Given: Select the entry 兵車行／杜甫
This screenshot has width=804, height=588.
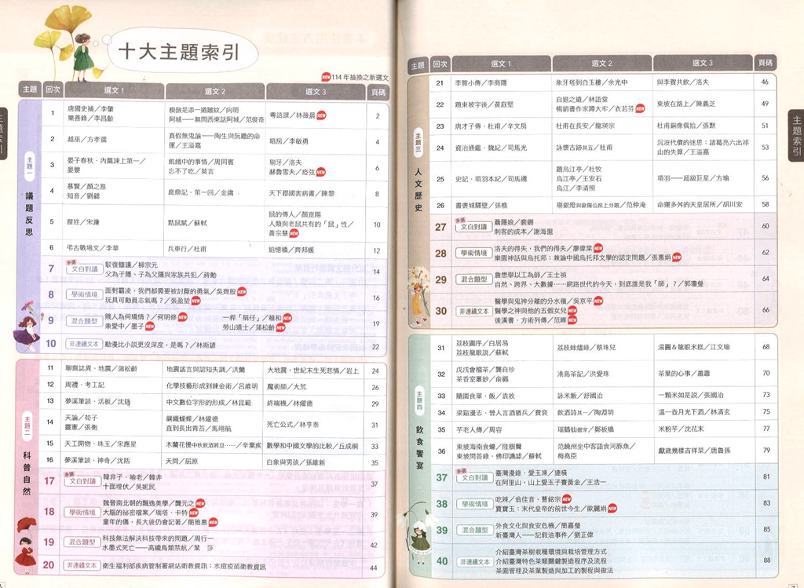Looking at the screenshot, I should coord(187,249).
